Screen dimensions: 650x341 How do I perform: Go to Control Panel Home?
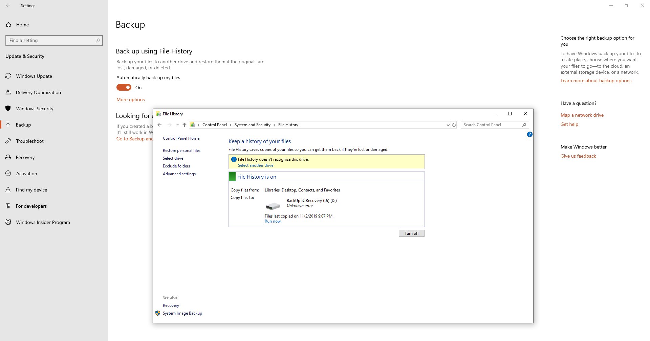coord(181,138)
